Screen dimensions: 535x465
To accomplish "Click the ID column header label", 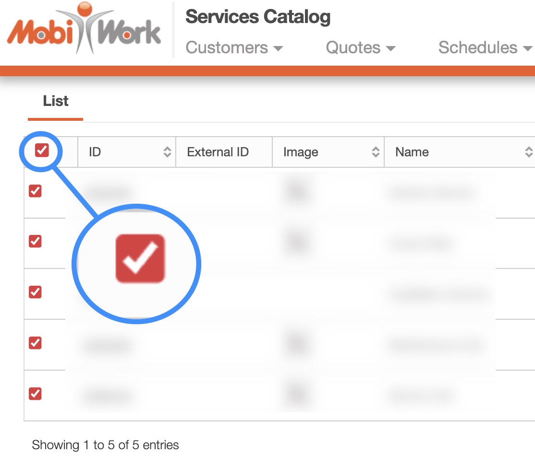I will 95,152.
